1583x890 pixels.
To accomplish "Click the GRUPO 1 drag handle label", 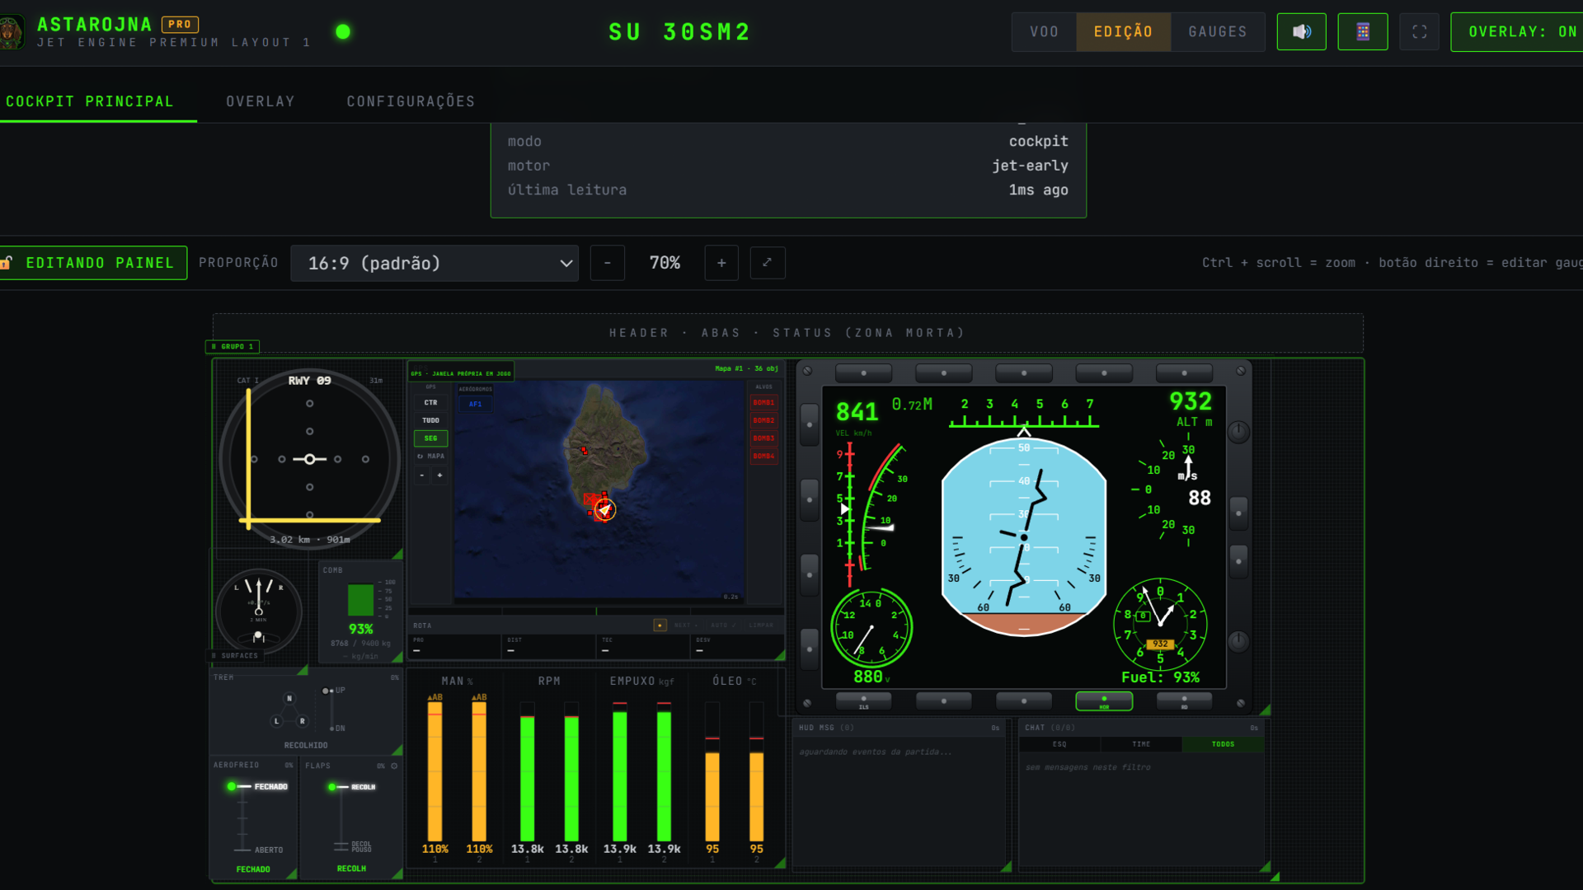I will point(233,347).
